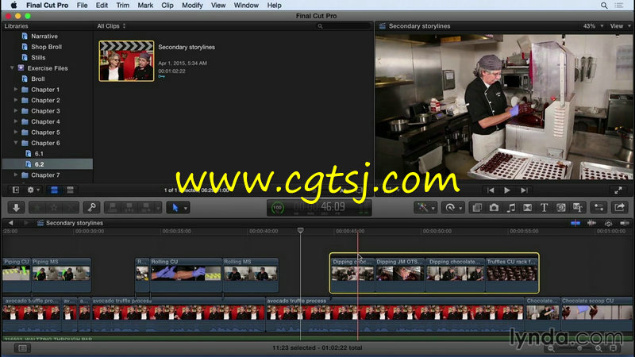
Task: Open the tools pop-up arrow beside Select tool
Action: click(186, 208)
